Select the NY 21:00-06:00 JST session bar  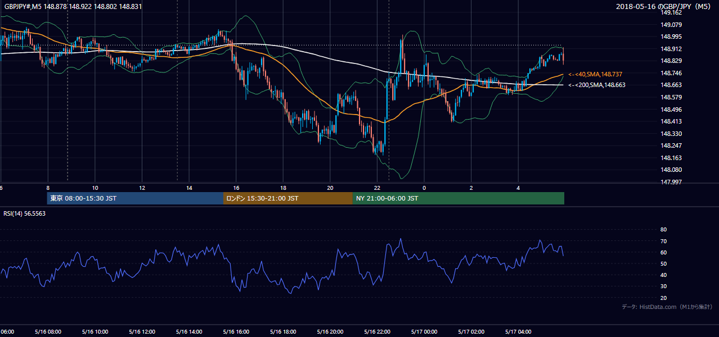pyautogui.click(x=459, y=198)
